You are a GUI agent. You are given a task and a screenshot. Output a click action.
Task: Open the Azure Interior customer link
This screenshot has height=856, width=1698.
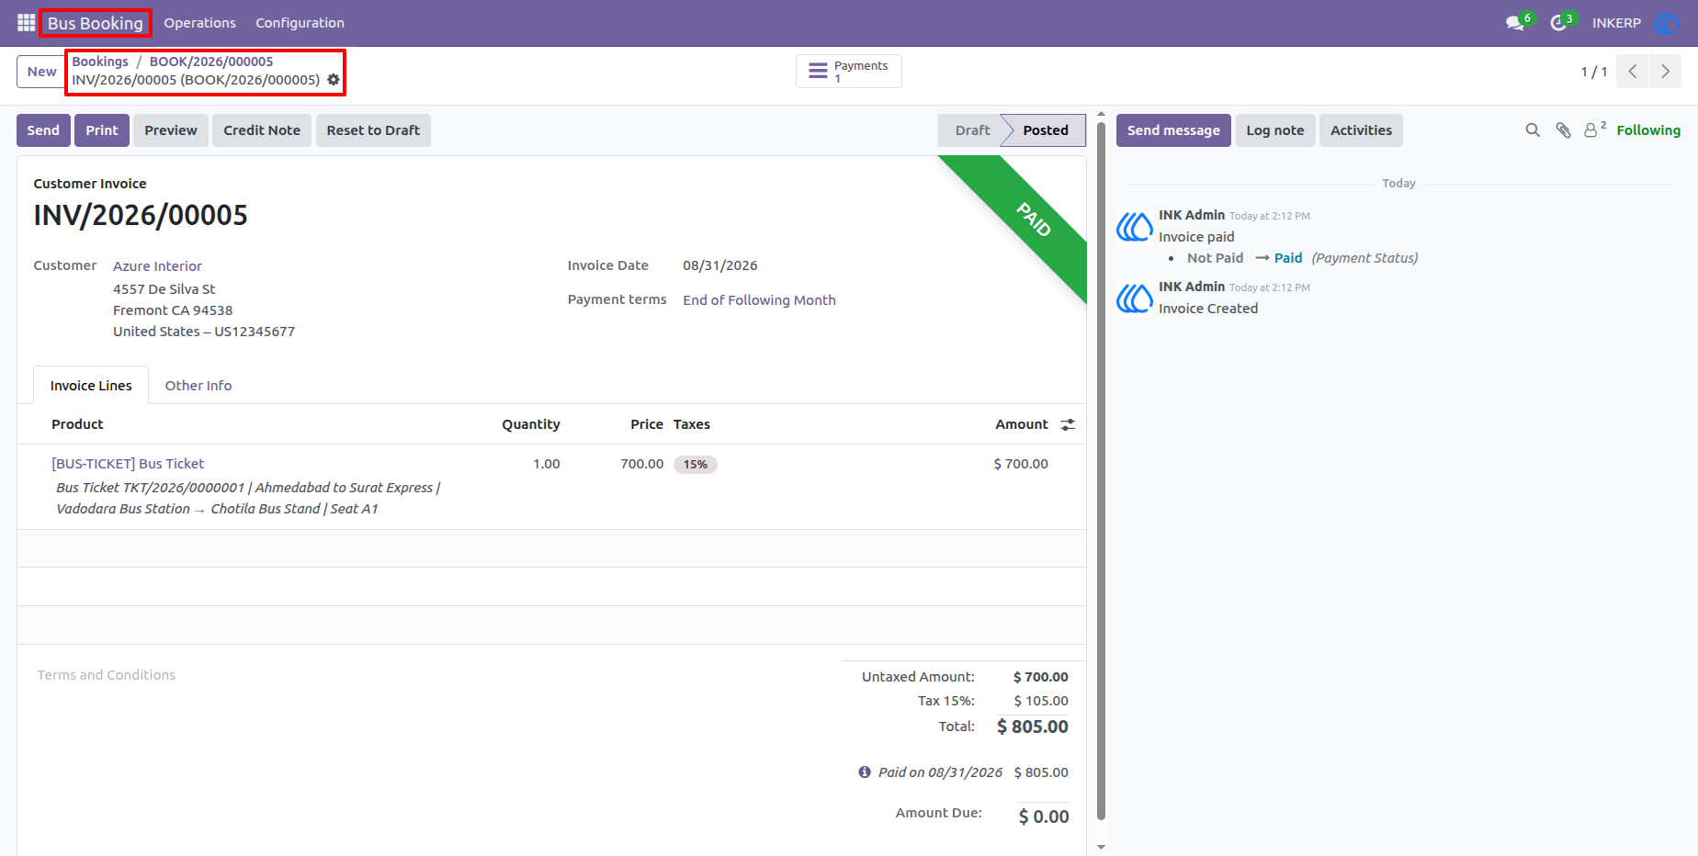click(x=157, y=266)
